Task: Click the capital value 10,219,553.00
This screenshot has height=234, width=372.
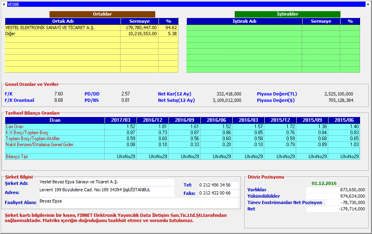Action: [142, 34]
